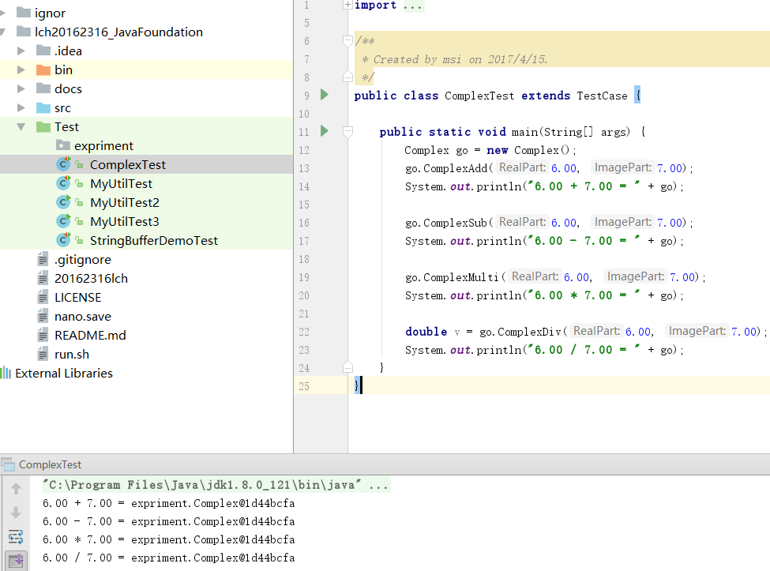Open the run.sh file

72,355
